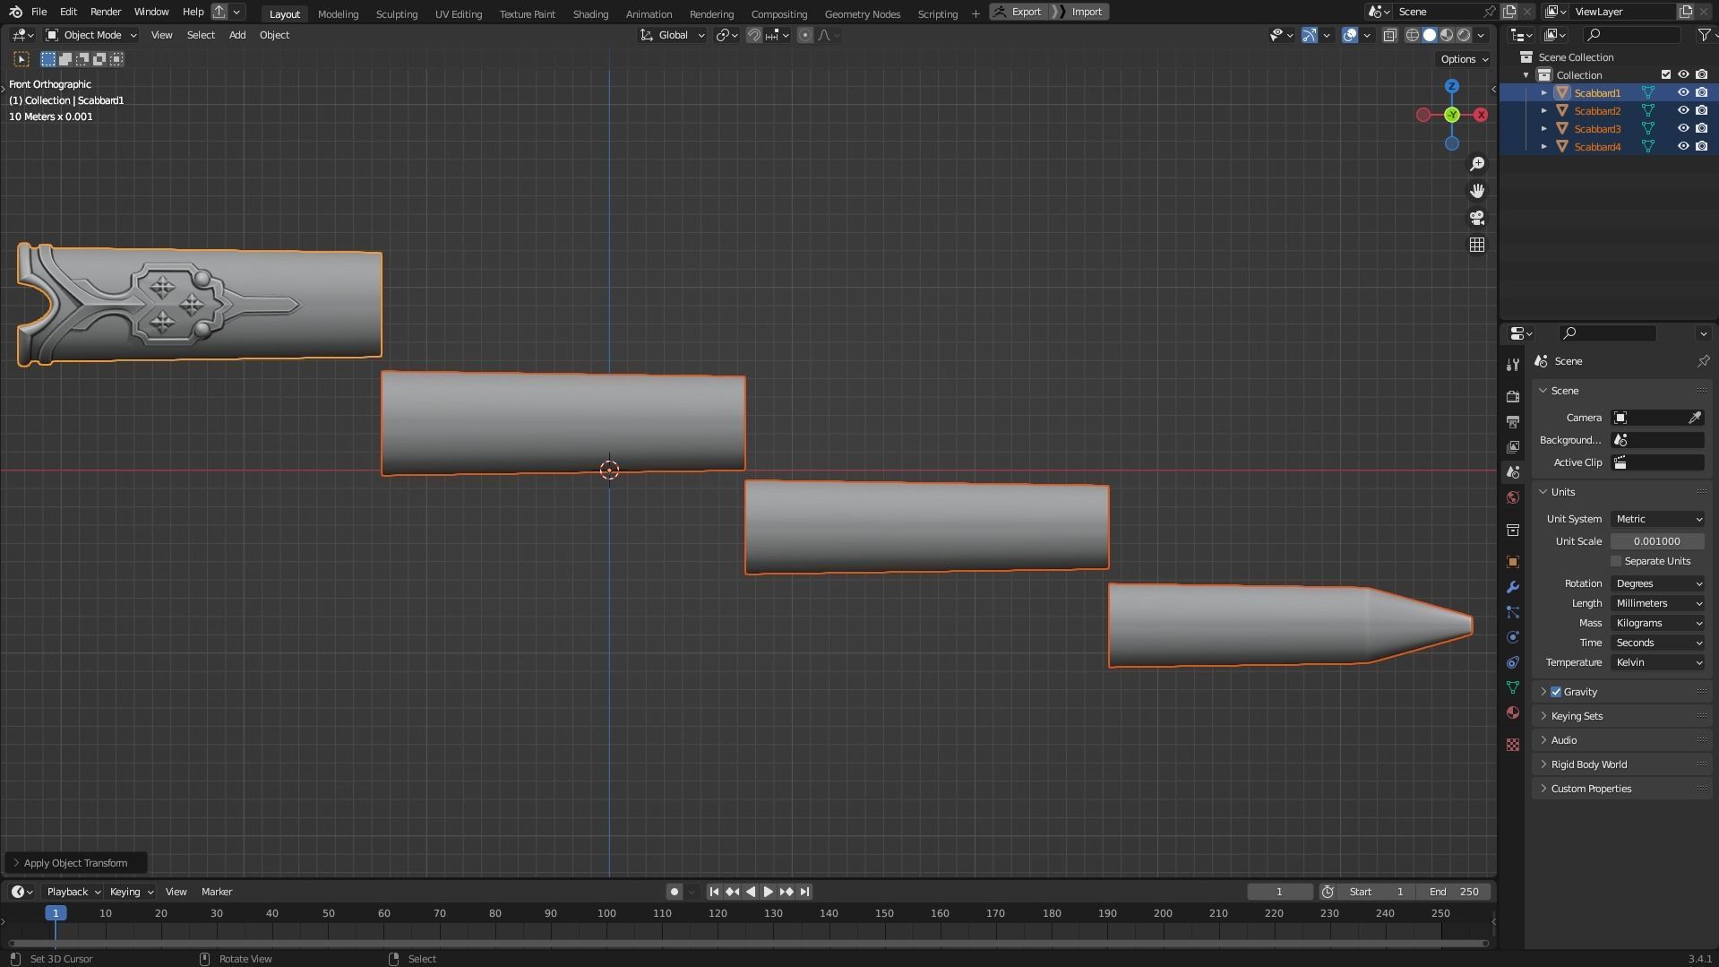The width and height of the screenshot is (1719, 967).
Task: Hide Scabbard1 in viewport via eye icon
Action: click(1683, 93)
